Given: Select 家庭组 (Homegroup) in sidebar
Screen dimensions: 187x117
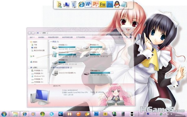Looking at the screenshot, I should tap(34, 62).
